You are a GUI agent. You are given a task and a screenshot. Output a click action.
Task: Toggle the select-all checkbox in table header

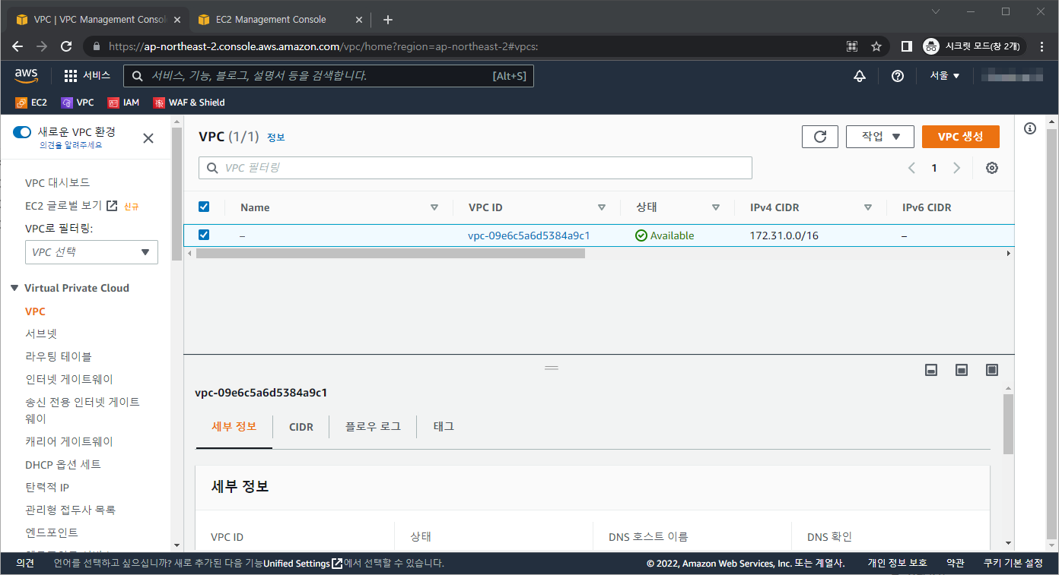[204, 207]
